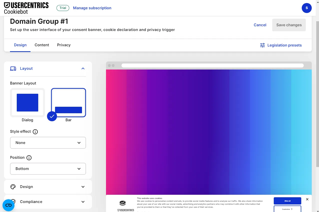Collapse the Layout section
Viewport: 319px width, 212px height.
(83, 68)
